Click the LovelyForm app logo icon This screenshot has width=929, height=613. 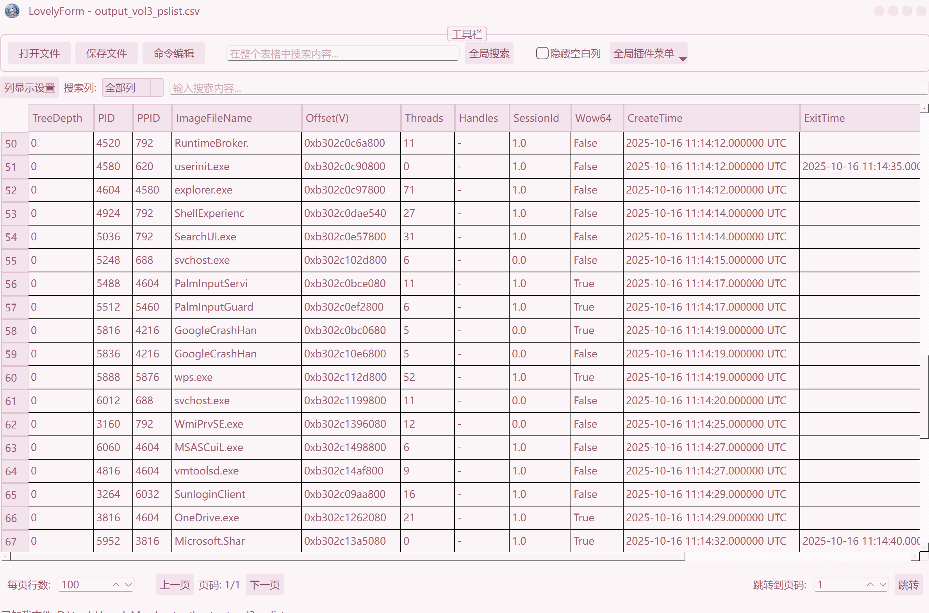(12, 11)
